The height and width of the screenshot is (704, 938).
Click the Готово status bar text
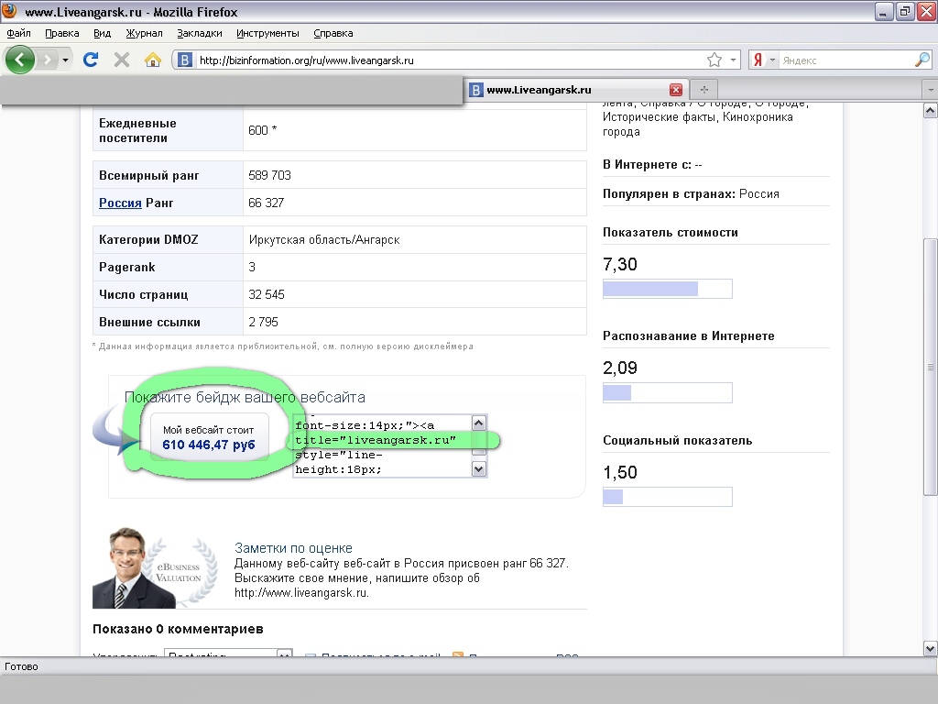click(x=22, y=667)
